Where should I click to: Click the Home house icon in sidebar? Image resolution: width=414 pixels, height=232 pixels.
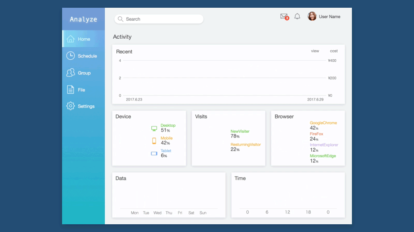[71, 39]
